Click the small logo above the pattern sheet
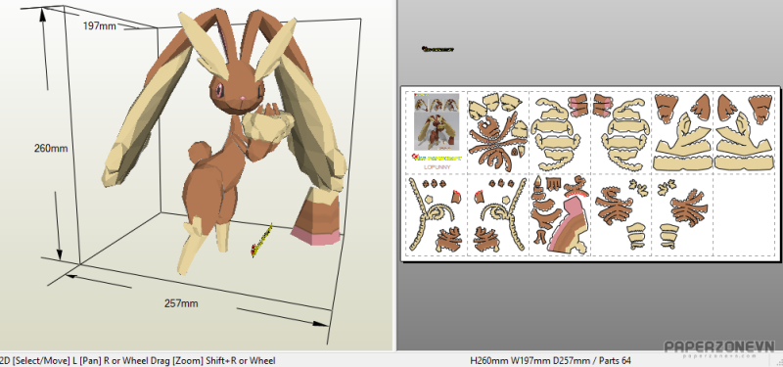Screen dimensions: 783x367 point(438,50)
